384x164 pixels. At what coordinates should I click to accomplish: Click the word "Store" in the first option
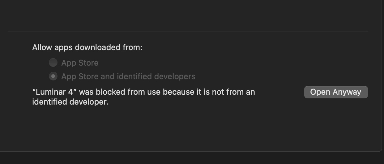88,63
